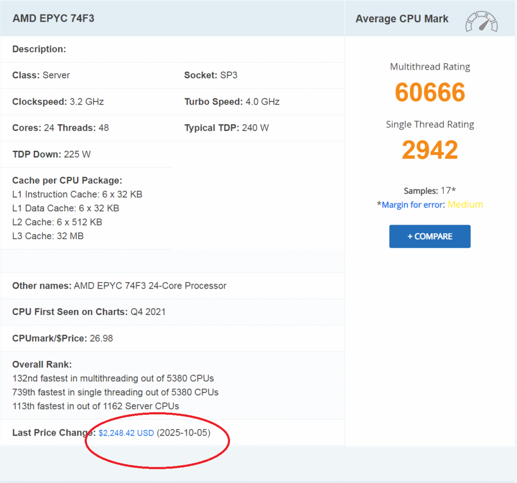Open the Margin for error link
Screen dimensions: 517x483
[x=412, y=205]
